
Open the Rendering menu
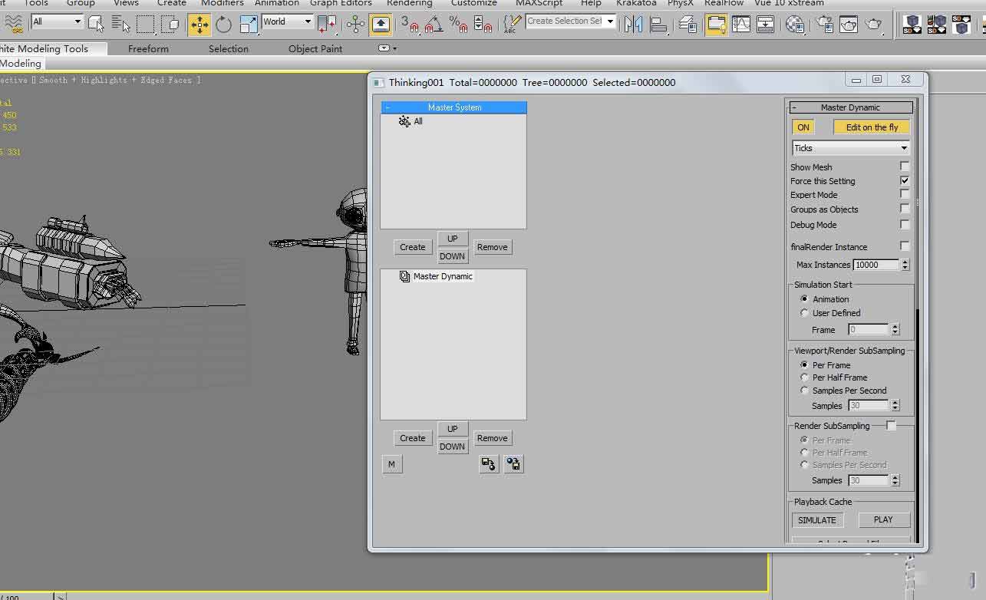coord(409,3)
